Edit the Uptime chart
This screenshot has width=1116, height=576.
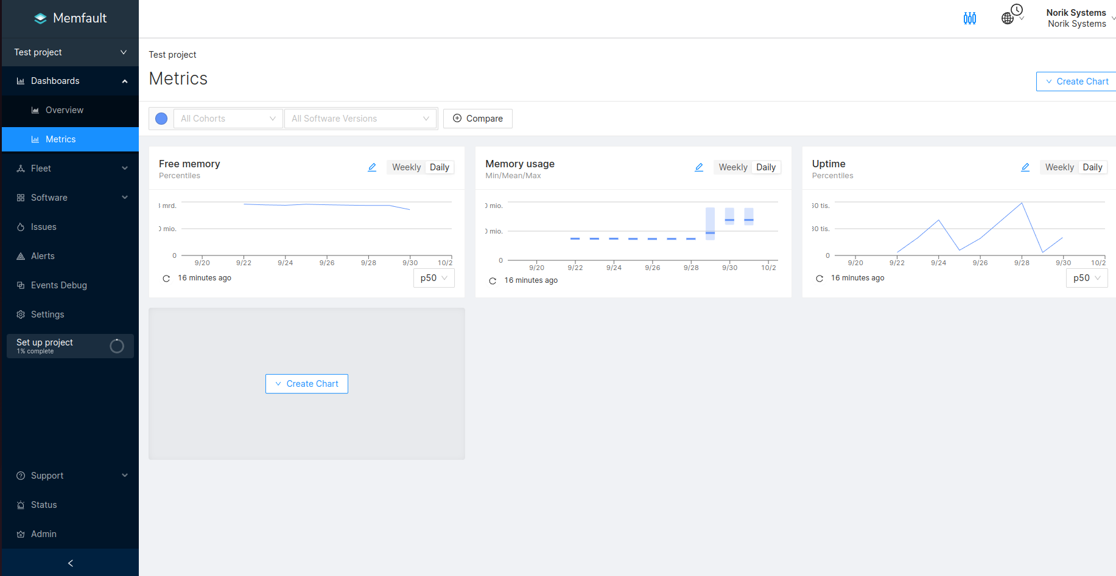click(1025, 167)
